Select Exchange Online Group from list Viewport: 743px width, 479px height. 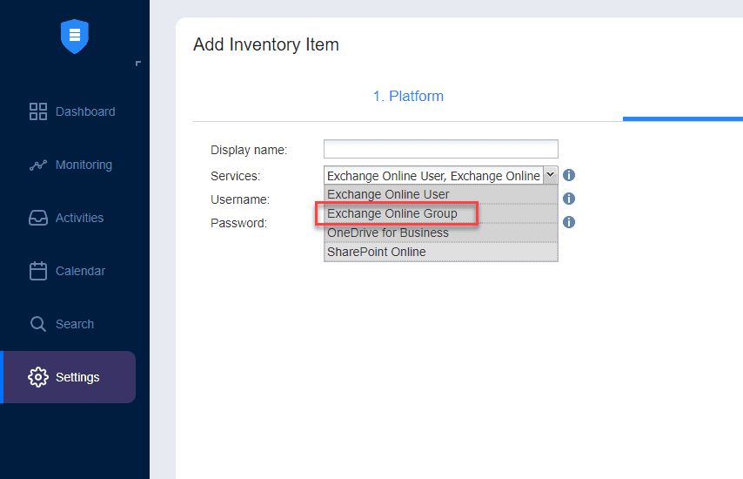(392, 213)
